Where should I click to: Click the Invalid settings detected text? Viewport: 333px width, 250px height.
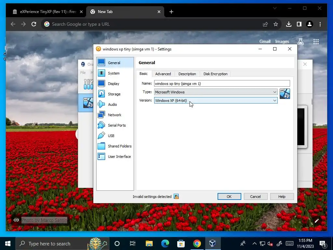tap(152, 197)
